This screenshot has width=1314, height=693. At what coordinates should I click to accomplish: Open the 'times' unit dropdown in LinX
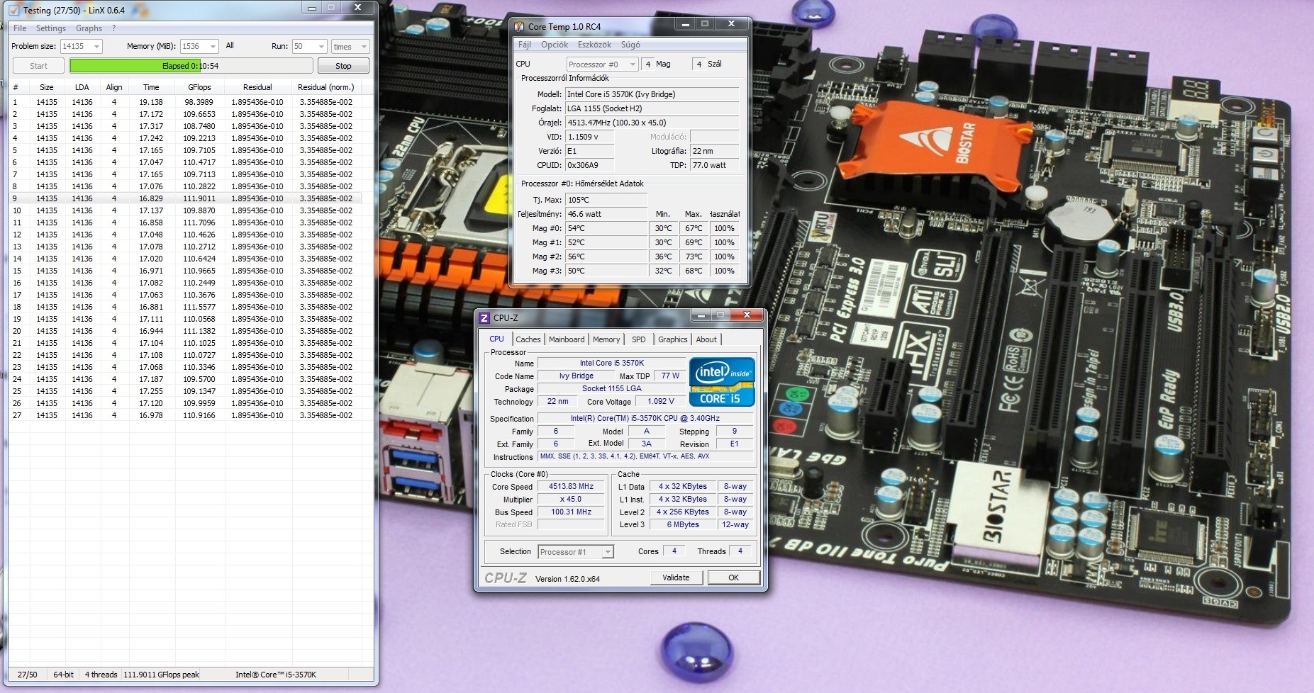(350, 47)
